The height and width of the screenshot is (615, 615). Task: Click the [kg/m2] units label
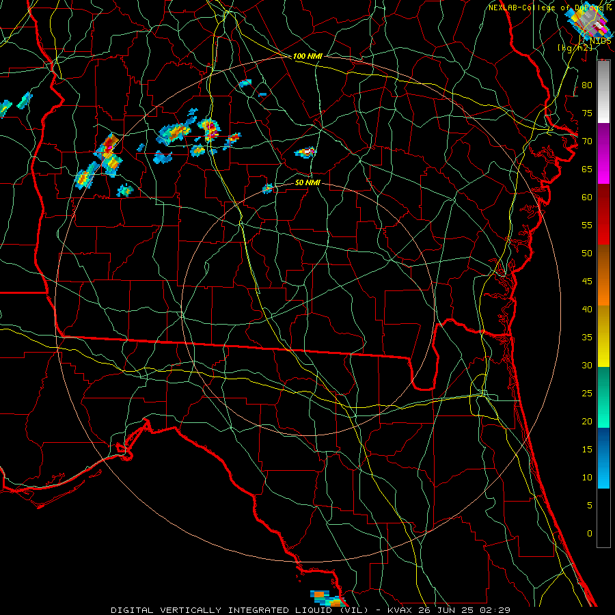point(575,47)
